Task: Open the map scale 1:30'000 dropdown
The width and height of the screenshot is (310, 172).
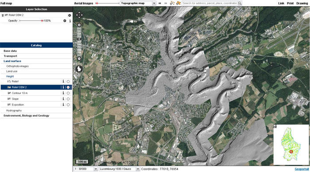Action: click(86, 169)
